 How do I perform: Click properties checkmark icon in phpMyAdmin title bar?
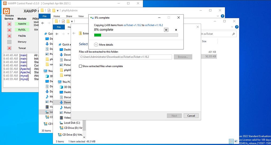49,10
